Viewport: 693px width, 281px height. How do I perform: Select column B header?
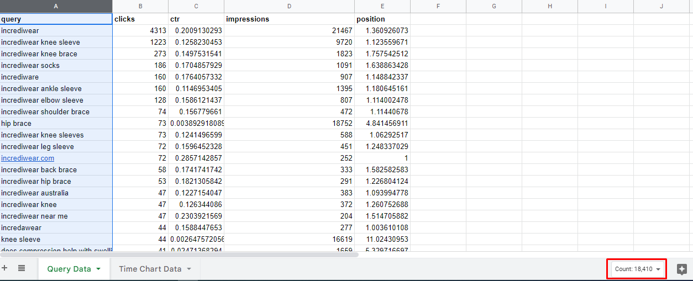coord(140,6)
